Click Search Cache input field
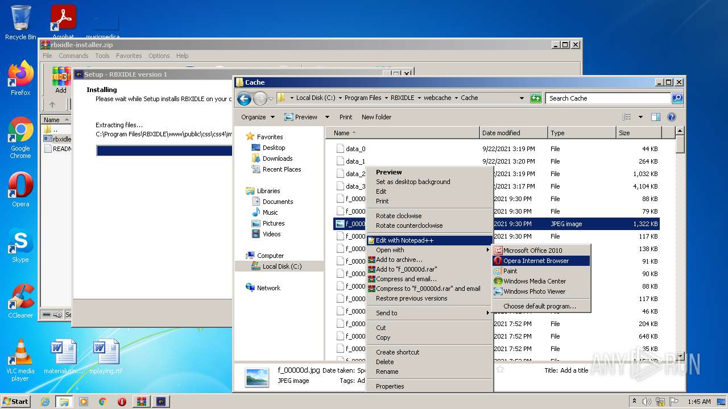 pyautogui.click(x=609, y=98)
